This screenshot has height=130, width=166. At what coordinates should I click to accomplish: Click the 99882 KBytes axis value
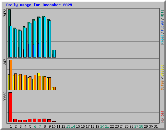5,97
